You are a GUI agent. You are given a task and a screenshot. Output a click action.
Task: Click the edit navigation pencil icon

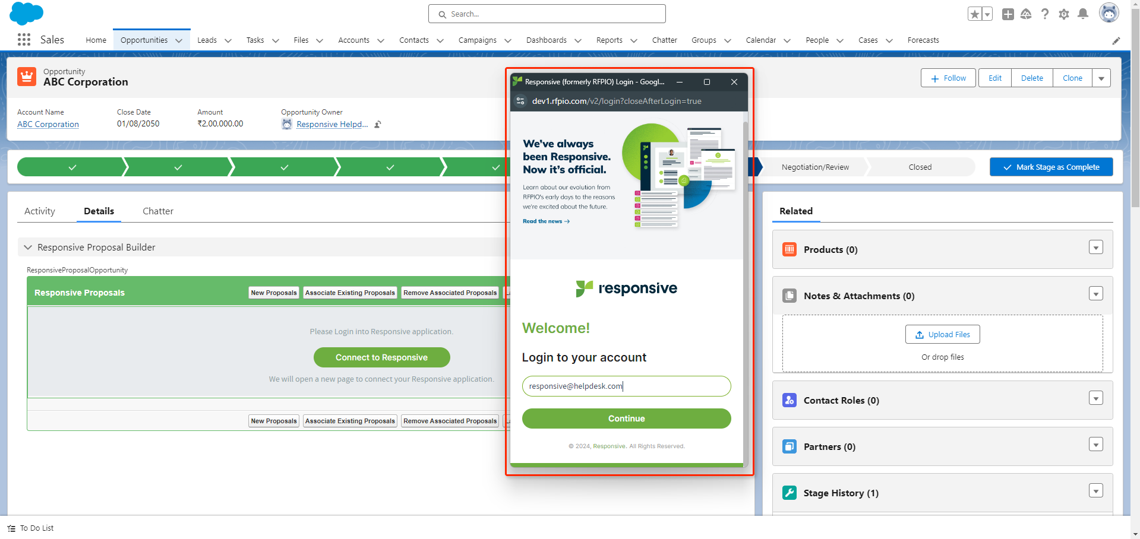pyautogui.click(x=1116, y=40)
